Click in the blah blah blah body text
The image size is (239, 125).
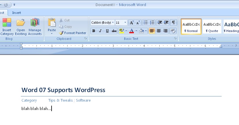36,109
